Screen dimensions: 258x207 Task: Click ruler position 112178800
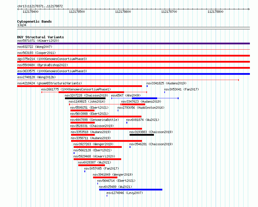216,12
